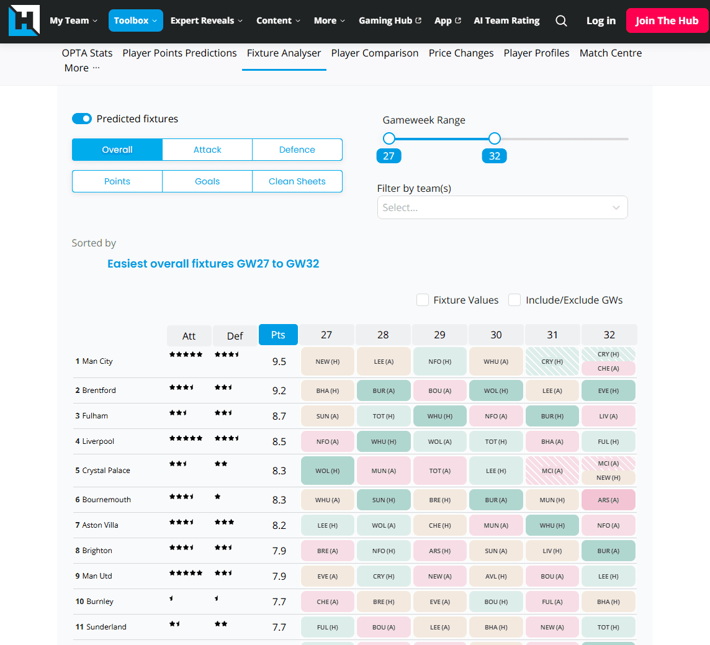The height and width of the screenshot is (645, 710).
Task: Click Man City's NEW (H) fixture cell
Action: pyautogui.click(x=327, y=361)
